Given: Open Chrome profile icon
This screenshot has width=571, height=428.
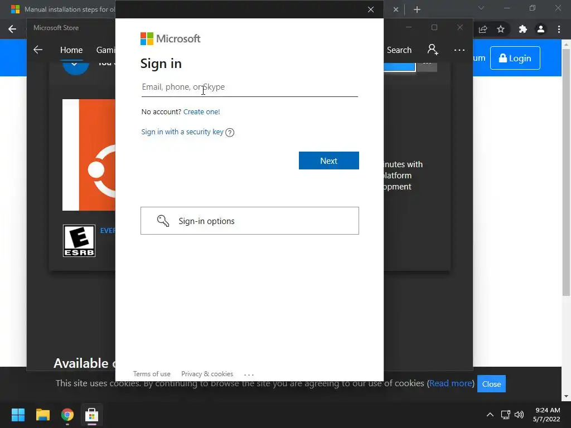Looking at the screenshot, I should tap(541, 29).
